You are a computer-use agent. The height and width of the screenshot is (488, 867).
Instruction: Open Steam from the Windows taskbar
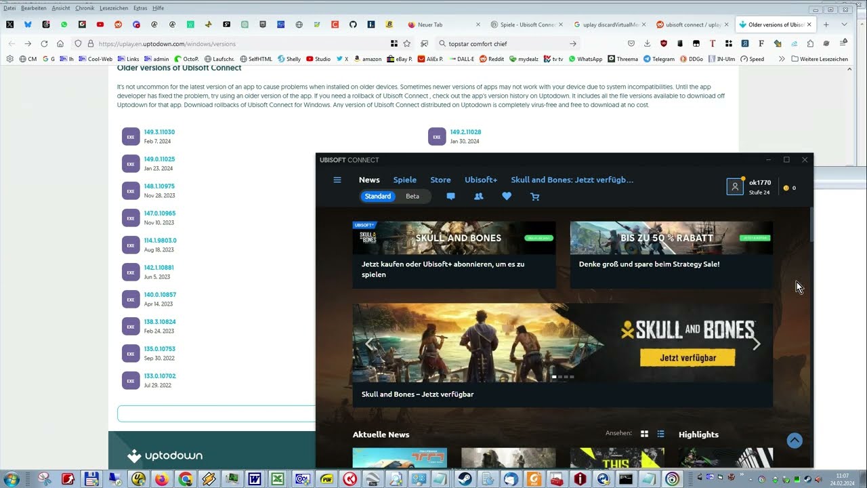tap(465, 479)
